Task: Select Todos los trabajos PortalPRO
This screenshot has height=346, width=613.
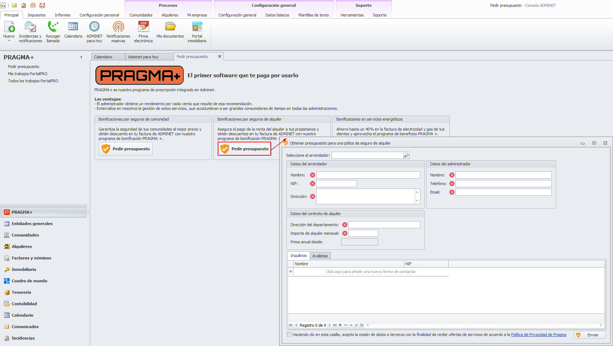Action: 33,81
